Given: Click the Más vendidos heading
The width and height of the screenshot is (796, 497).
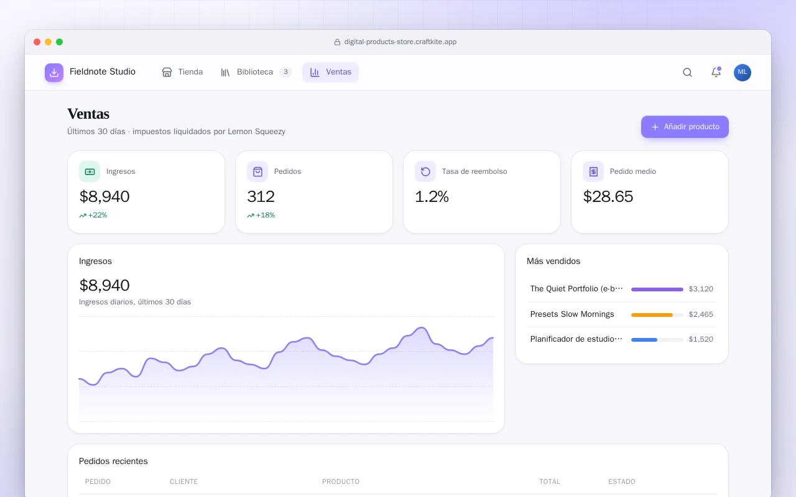Looking at the screenshot, I should click(553, 262).
